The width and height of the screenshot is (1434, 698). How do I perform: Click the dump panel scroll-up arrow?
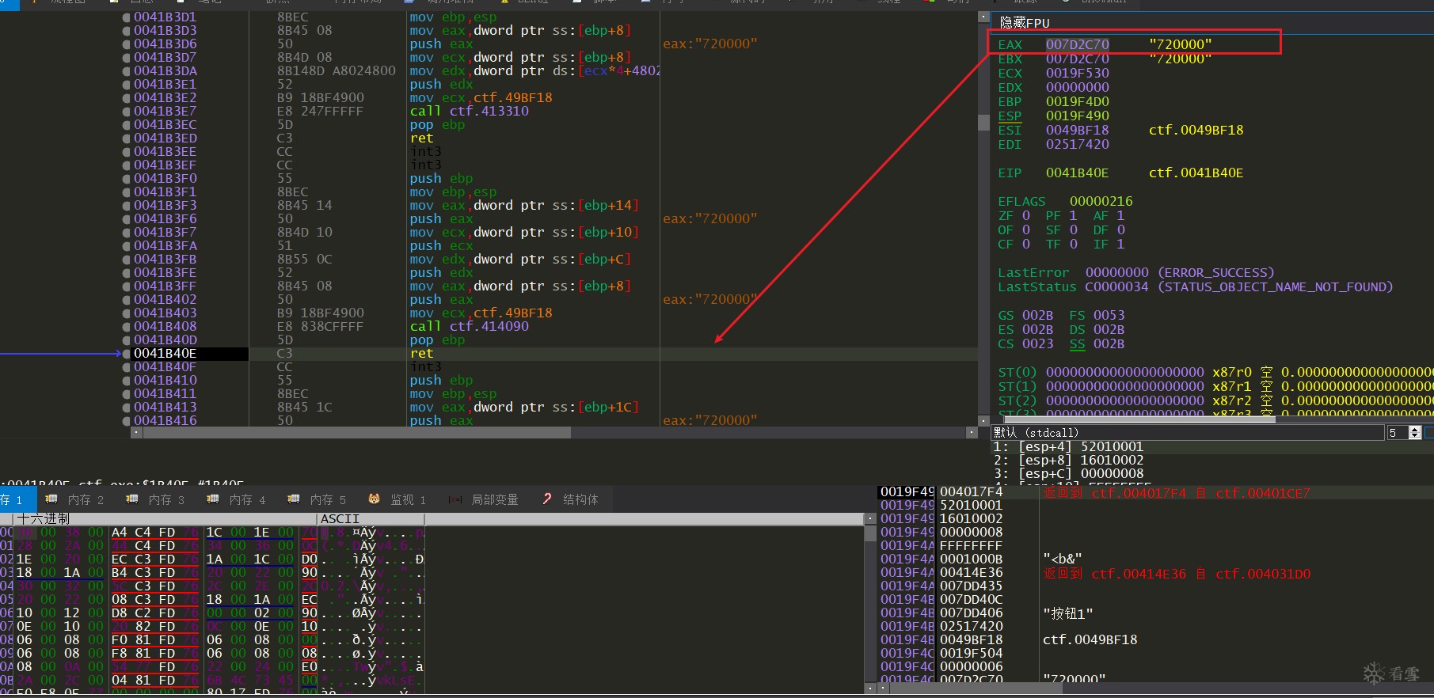point(870,519)
